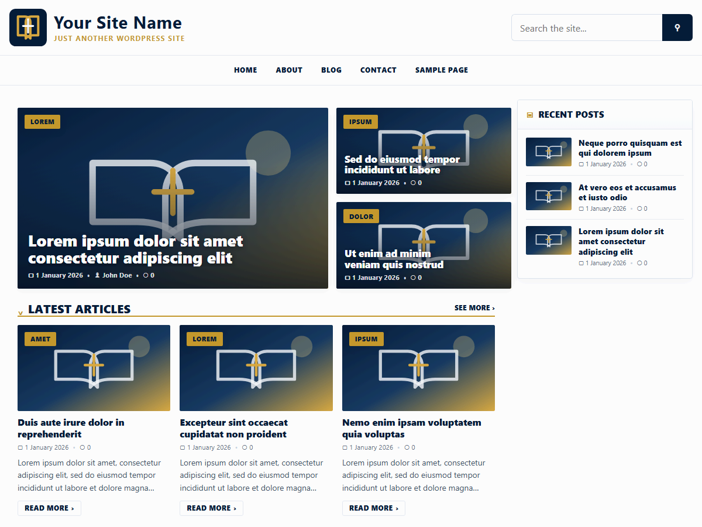Click thumbnail of third recent post Lorem ipsum
Image resolution: width=702 pixels, height=527 pixels.
(549, 240)
